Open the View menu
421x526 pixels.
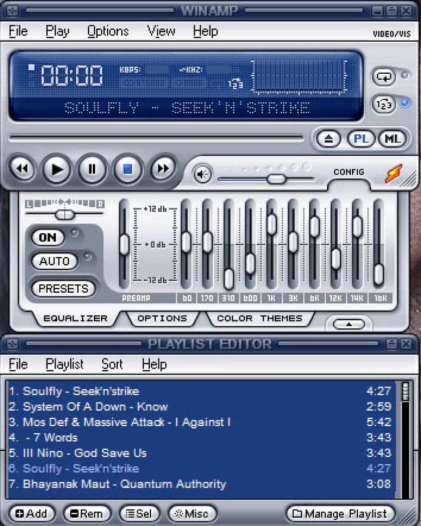(x=161, y=31)
